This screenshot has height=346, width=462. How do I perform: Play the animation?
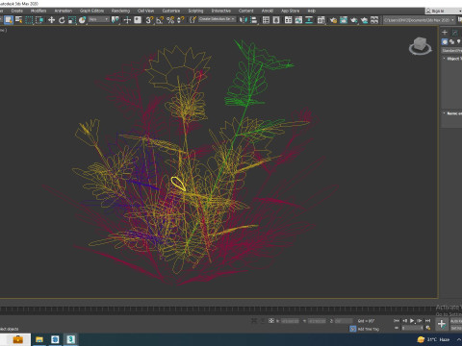click(412, 320)
